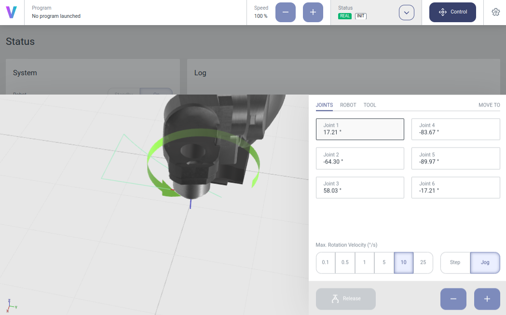Viewport: 506px width, 315px height.
Task: Open the settings gear icon
Action: coord(495,12)
